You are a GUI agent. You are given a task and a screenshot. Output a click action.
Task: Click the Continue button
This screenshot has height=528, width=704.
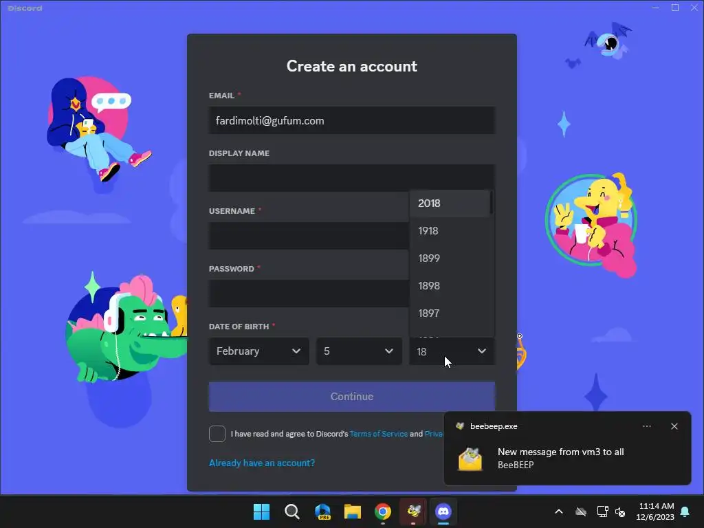(351, 397)
